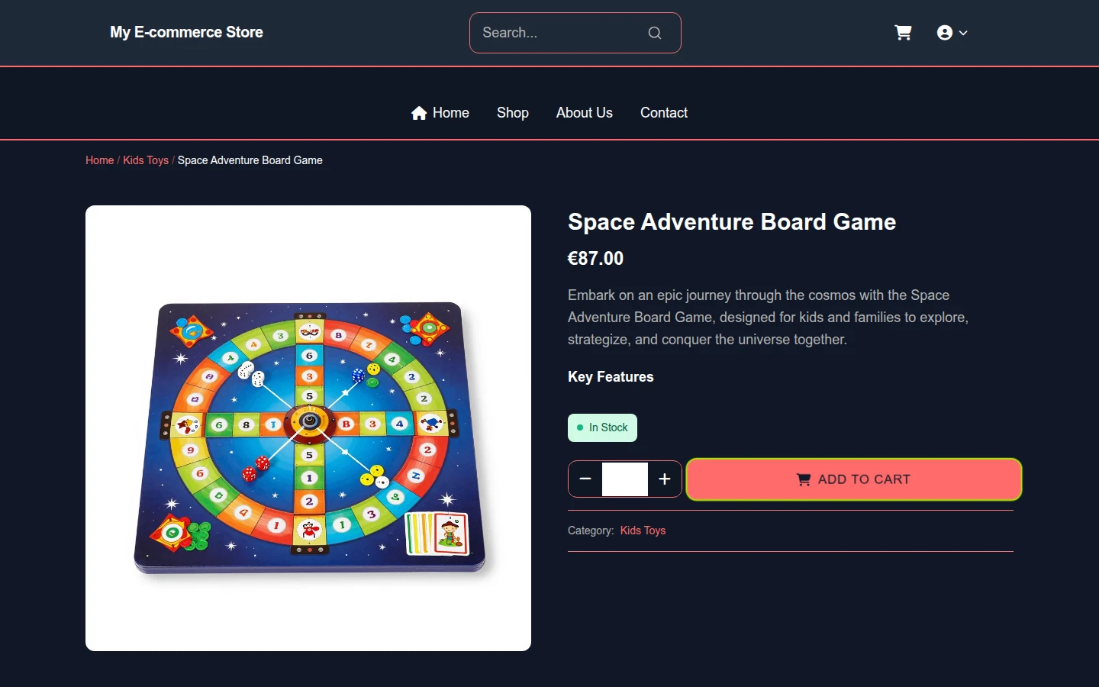Click the quantity input box
Image resolution: width=1099 pixels, height=687 pixels.
[x=625, y=479]
